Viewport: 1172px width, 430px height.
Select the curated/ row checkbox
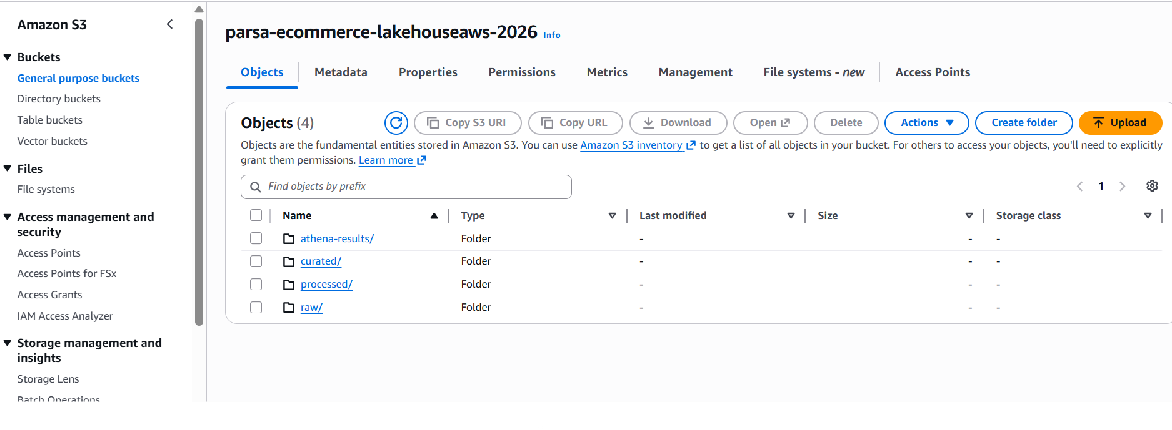pyautogui.click(x=256, y=261)
